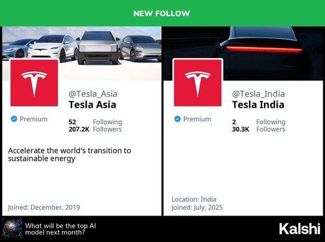This screenshot has height=242, width=325.
Task: View Tesla Asia's 207.2K Followers
Action: point(95,129)
